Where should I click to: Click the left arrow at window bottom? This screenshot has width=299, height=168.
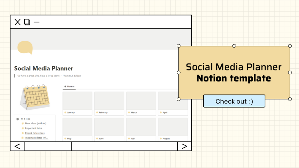point(17,146)
